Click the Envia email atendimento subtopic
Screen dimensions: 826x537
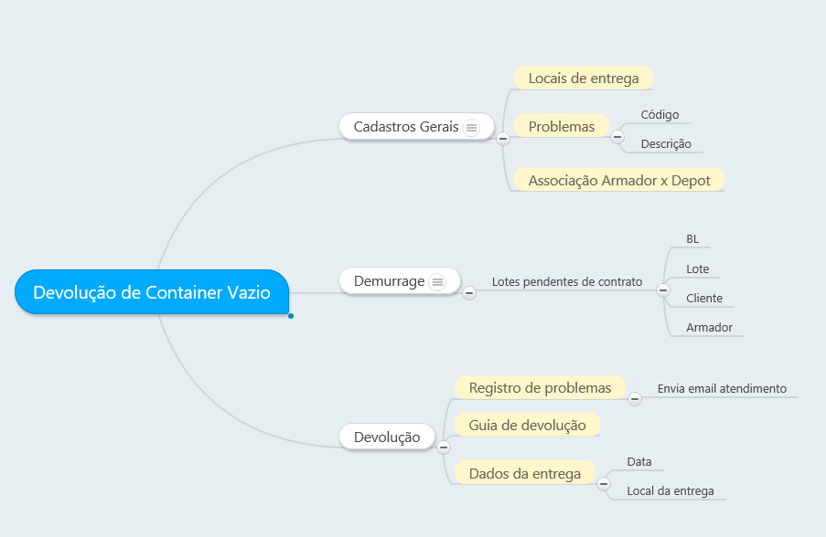[722, 388]
